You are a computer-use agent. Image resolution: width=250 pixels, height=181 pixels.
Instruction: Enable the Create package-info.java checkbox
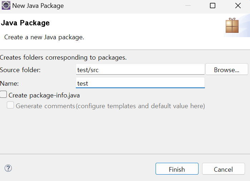(4, 95)
